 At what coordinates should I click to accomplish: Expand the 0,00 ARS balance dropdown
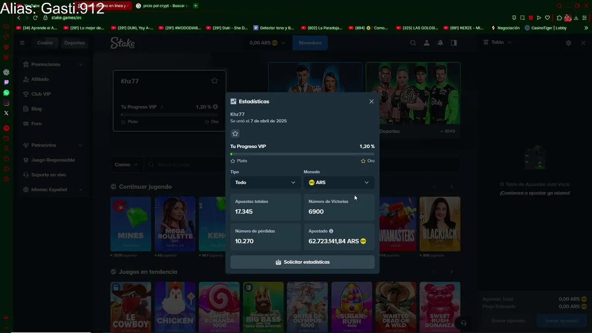(267, 43)
